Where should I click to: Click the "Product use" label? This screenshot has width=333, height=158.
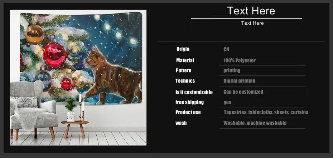[x=188, y=112]
